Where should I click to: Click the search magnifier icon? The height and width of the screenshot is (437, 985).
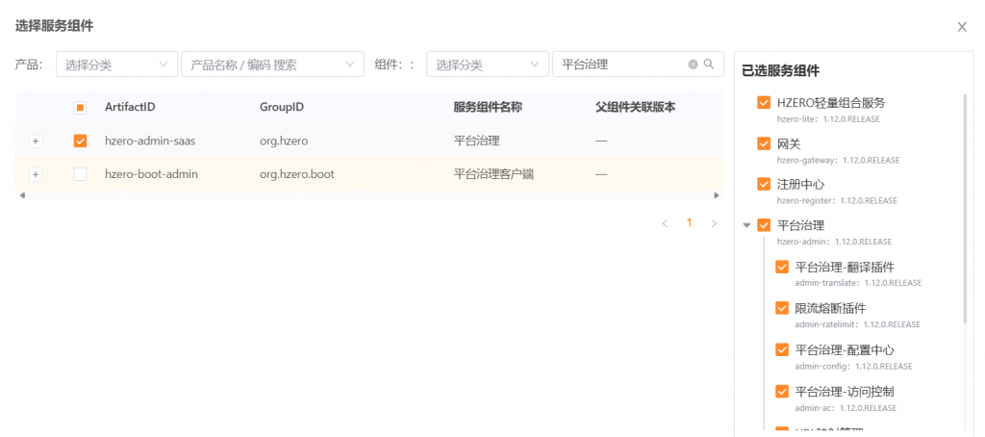coord(709,64)
